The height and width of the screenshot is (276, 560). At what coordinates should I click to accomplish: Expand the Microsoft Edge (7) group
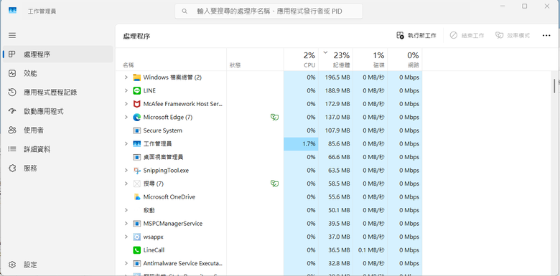pos(126,117)
